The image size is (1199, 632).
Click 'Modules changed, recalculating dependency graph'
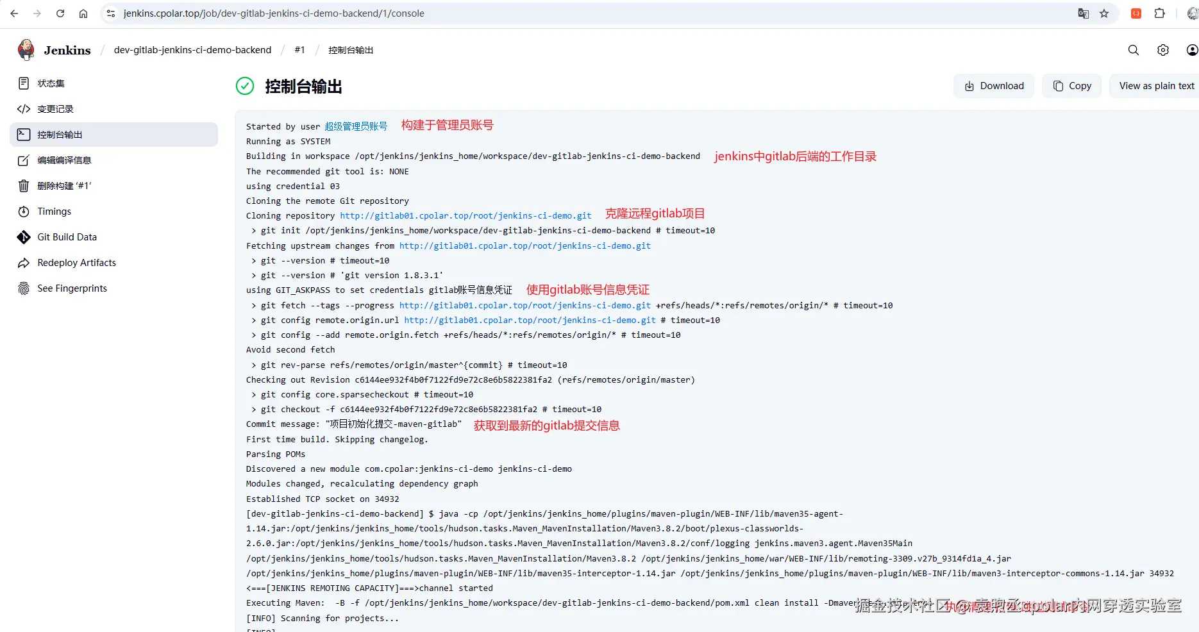coord(362,484)
